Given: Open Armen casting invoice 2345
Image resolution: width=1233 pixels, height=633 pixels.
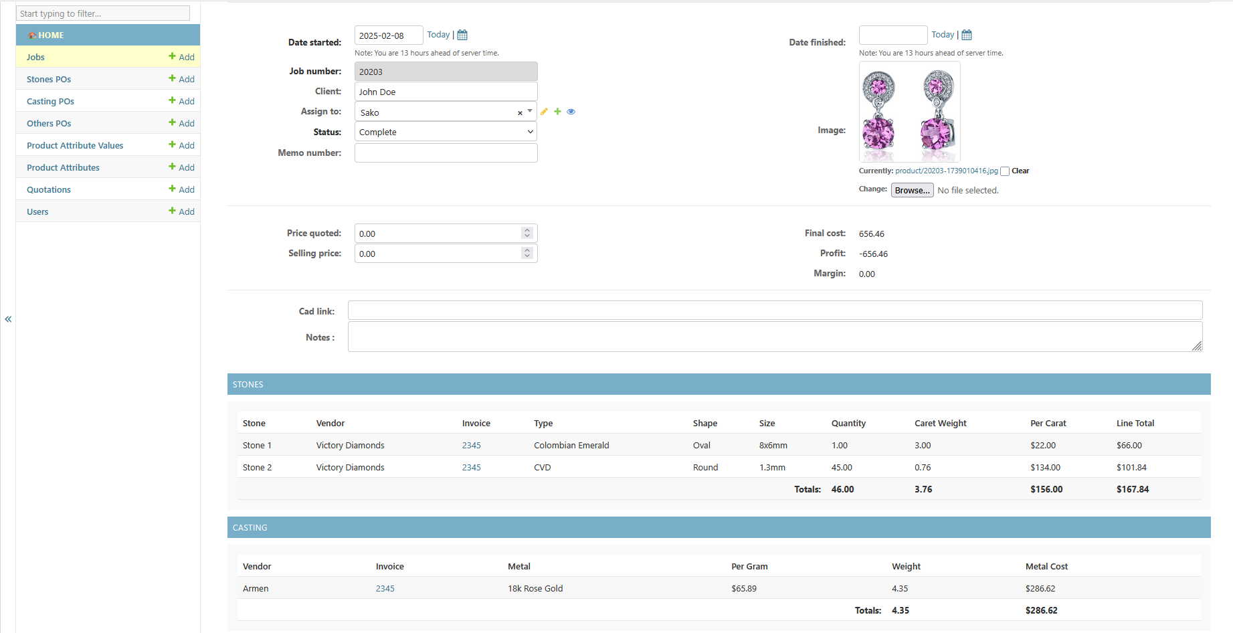Looking at the screenshot, I should coord(385,588).
